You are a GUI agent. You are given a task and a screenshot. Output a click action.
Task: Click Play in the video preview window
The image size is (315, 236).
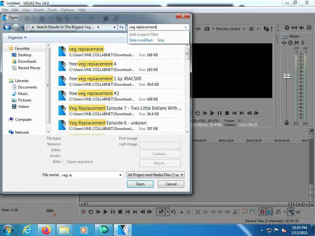coord(212,113)
